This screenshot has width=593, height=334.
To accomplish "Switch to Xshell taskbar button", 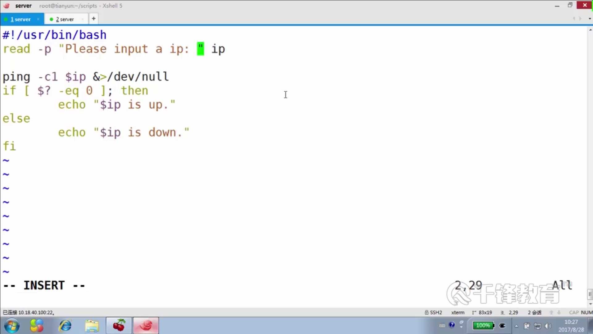I will [146, 326].
